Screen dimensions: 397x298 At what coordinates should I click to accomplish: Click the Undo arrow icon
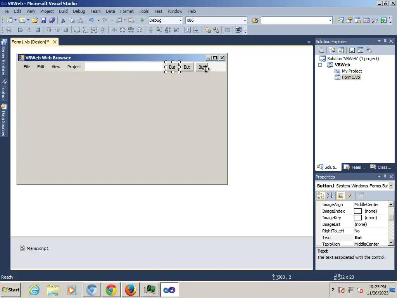(91, 20)
